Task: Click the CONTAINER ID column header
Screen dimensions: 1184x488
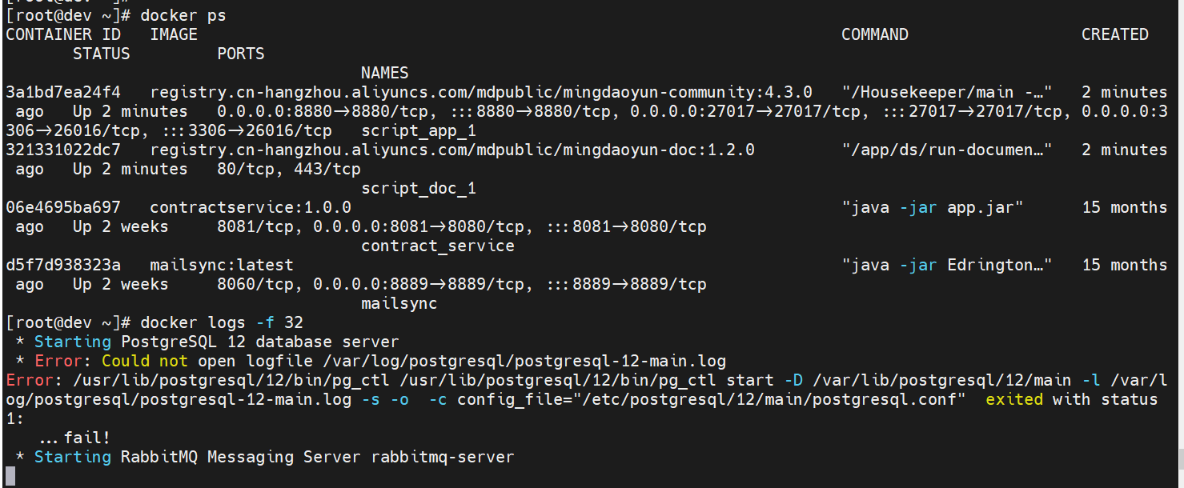Action: pyautogui.click(x=63, y=34)
